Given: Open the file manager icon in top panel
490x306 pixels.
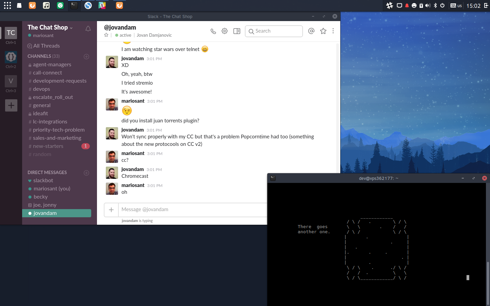Looking at the screenshot, I should click(x=19, y=5).
